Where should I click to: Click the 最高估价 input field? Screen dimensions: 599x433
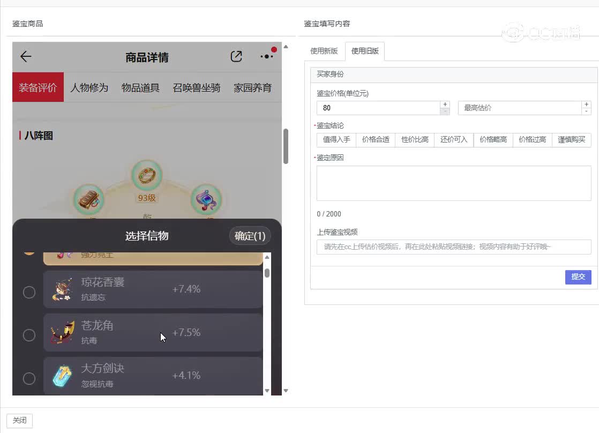[520, 108]
